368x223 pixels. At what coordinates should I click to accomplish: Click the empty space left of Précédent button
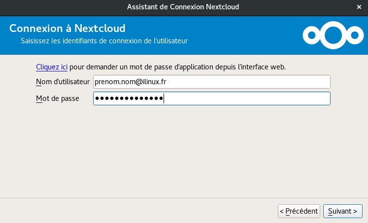pyautogui.click(x=148, y=211)
